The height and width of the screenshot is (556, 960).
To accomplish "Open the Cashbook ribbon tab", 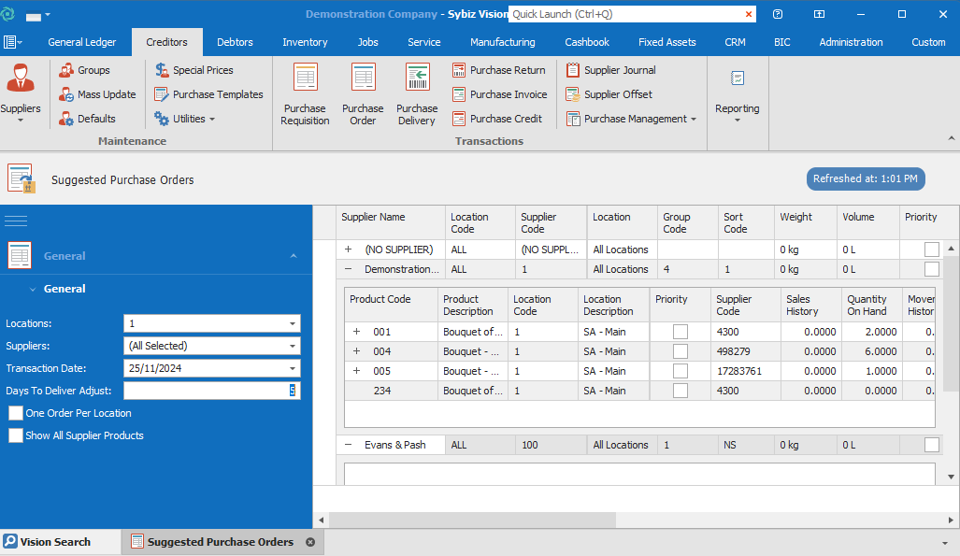I will coord(586,42).
